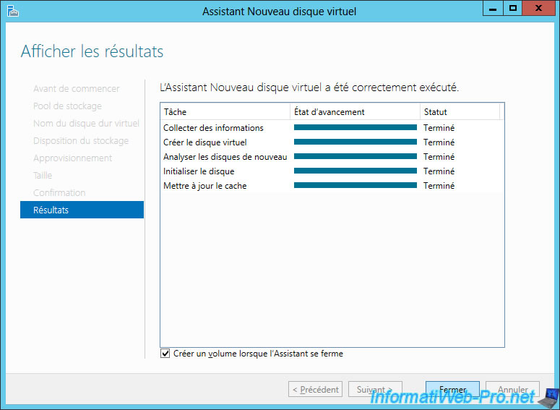Click the Statut column header

click(x=460, y=112)
